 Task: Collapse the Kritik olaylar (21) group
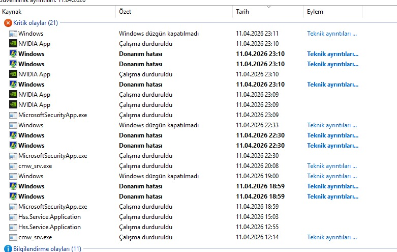coord(36,23)
